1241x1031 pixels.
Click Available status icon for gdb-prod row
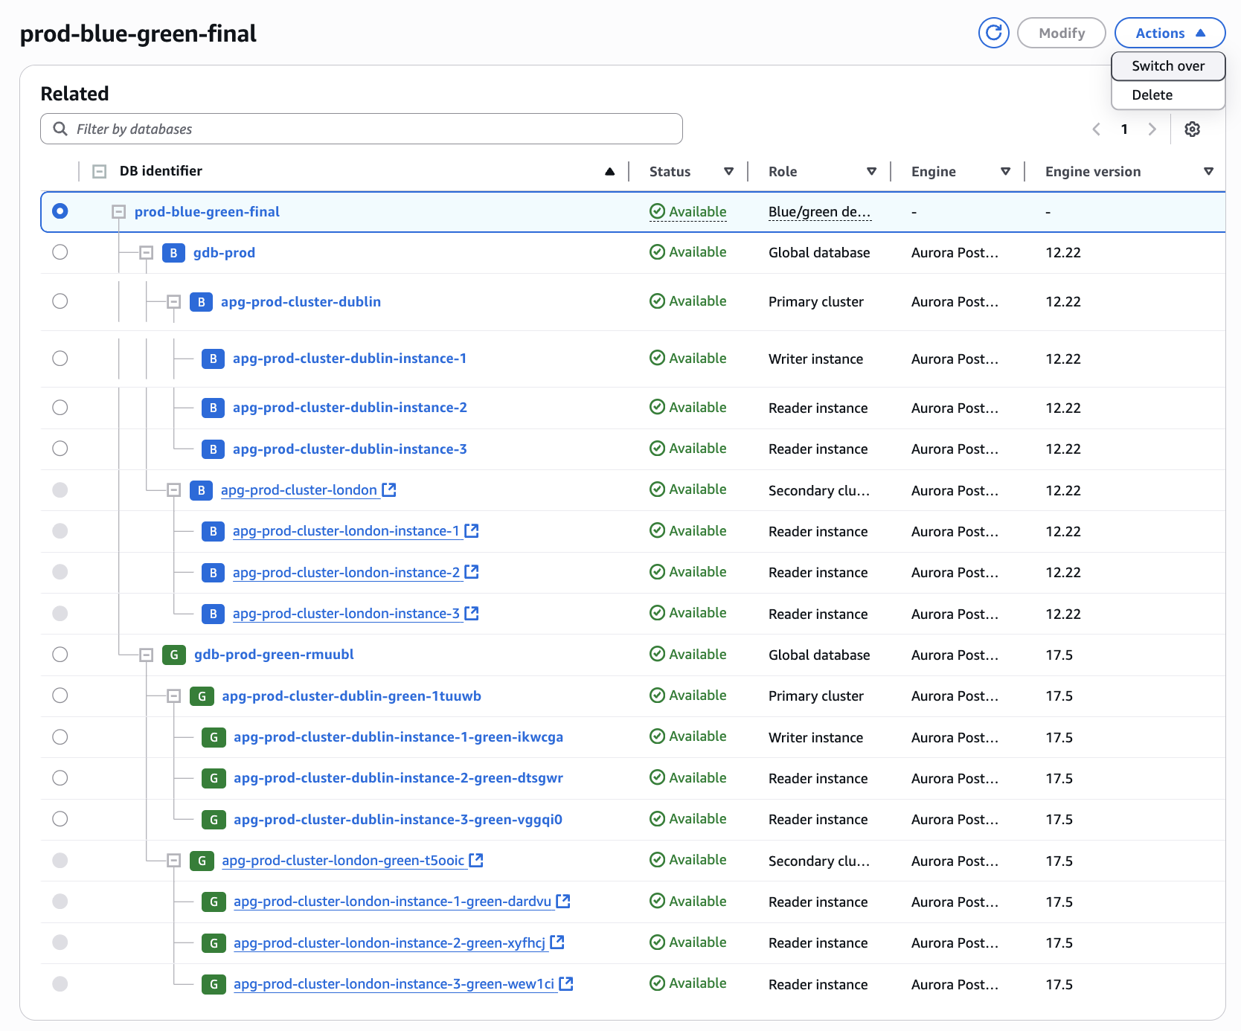point(657,252)
